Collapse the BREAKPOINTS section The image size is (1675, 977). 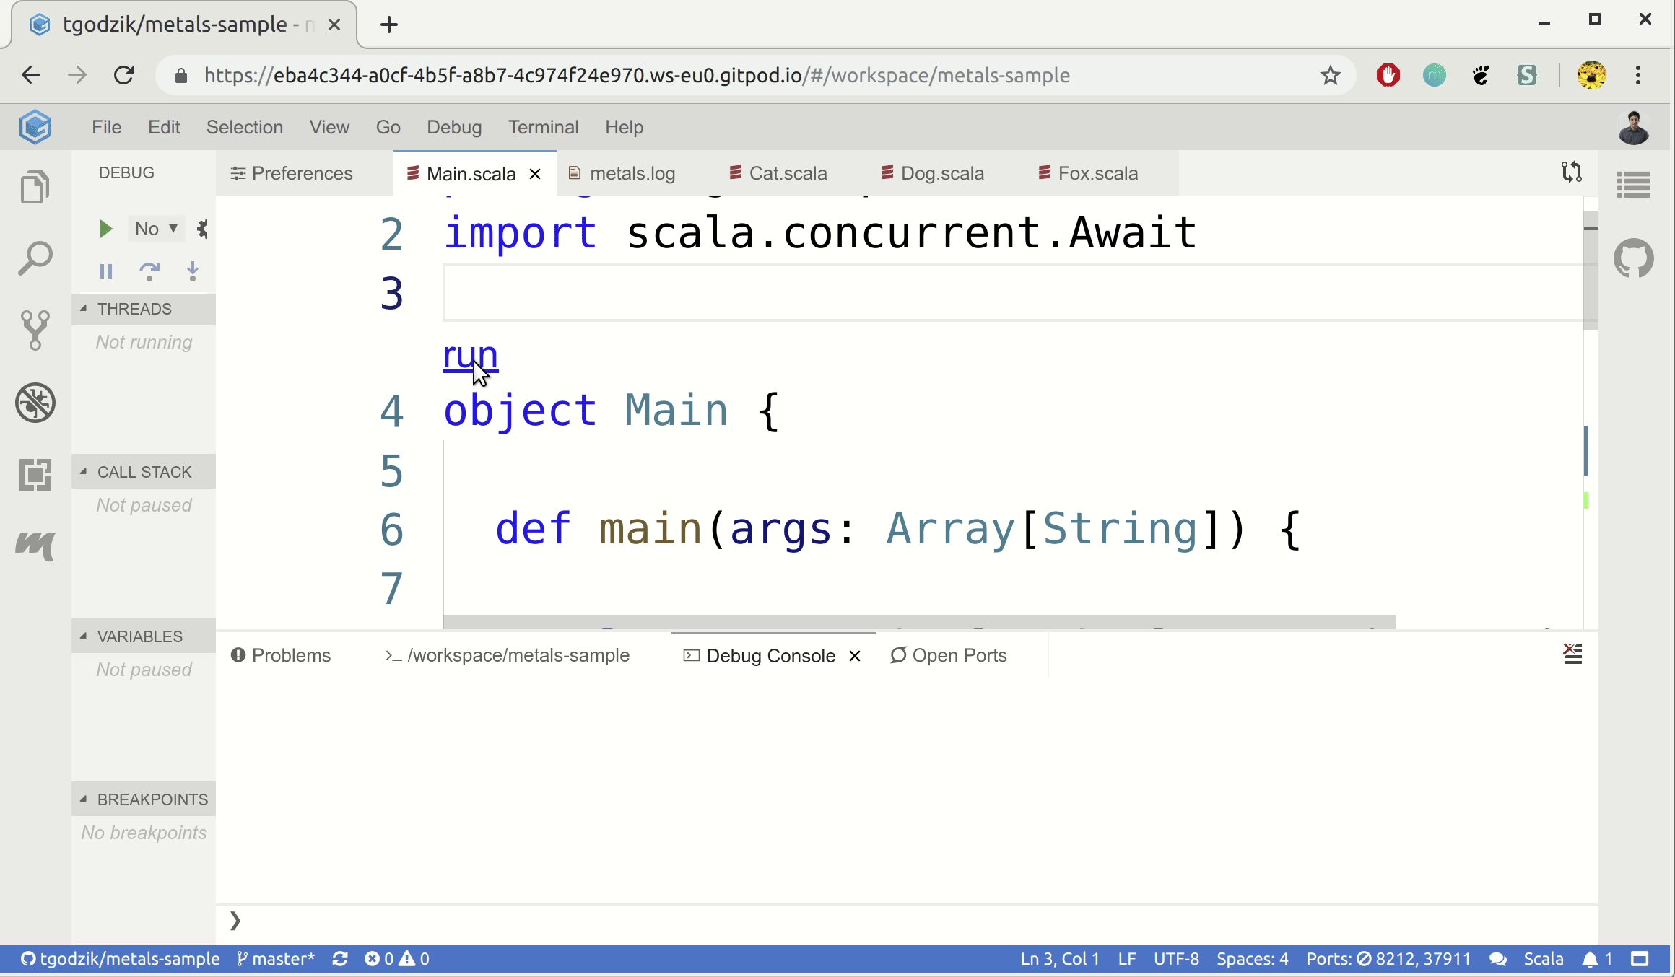[x=84, y=799]
